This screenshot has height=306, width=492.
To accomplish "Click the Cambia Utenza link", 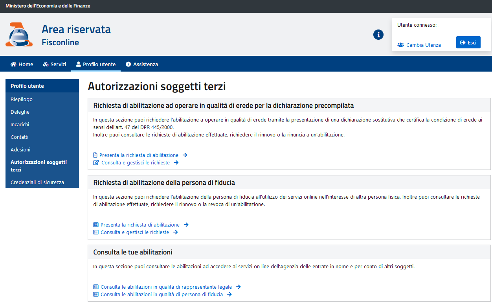I will tap(423, 45).
